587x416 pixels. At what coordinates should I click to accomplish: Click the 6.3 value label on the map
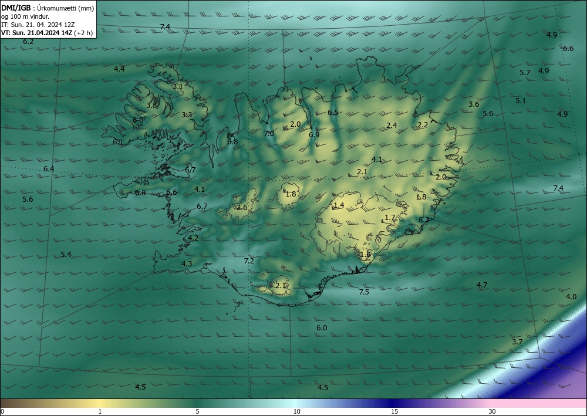[424, 220]
